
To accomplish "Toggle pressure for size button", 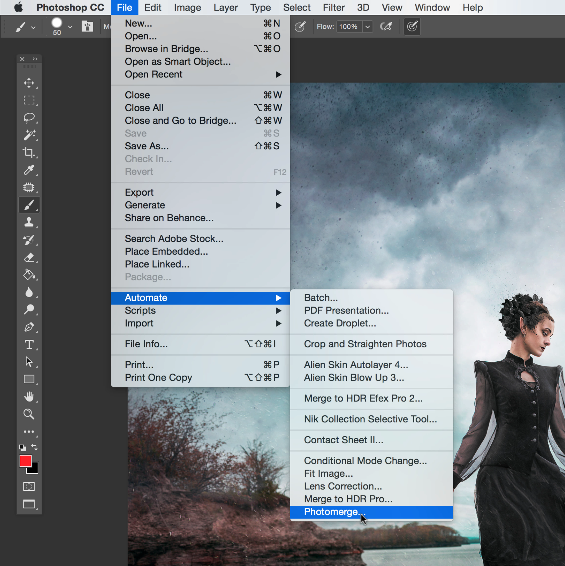I will click(x=412, y=26).
